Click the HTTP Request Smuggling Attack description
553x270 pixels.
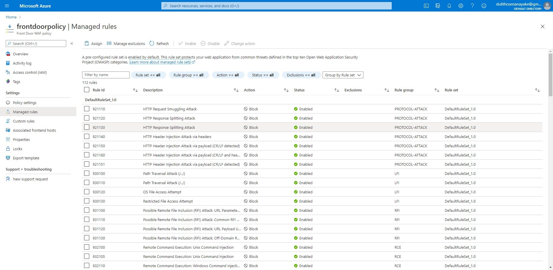click(170, 109)
